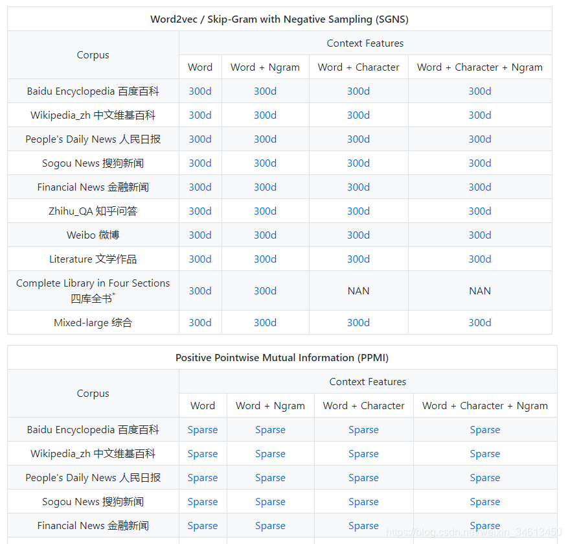The image size is (568, 544).
Task: Open SGNS Baidu Encyclopedia Word + Ngram 300d
Action: 265,91
